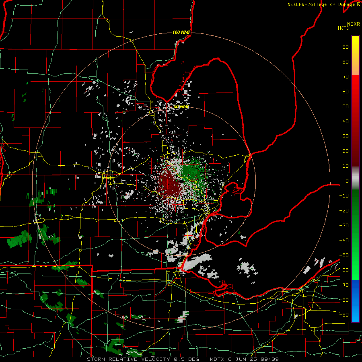Click the 40 value on the velocity scale
Screen dimensions: 362x362
pyautogui.click(x=346, y=121)
